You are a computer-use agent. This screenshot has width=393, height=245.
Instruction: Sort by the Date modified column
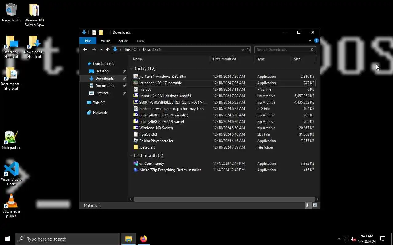[x=233, y=59]
